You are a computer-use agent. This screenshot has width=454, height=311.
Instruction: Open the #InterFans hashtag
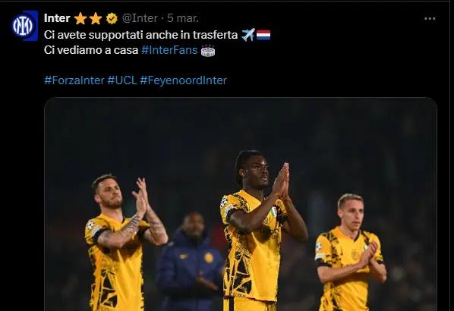click(x=169, y=50)
